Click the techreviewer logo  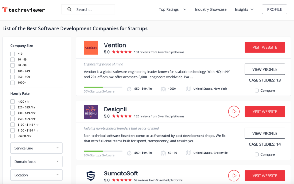pos(24,9)
